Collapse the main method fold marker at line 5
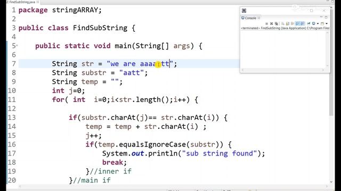 [x=17, y=46]
